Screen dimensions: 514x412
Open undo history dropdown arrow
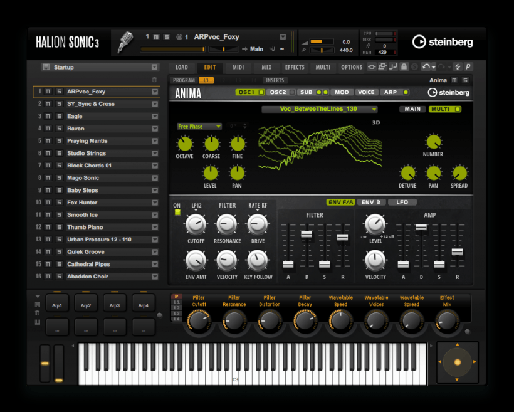[x=433, y=67]
